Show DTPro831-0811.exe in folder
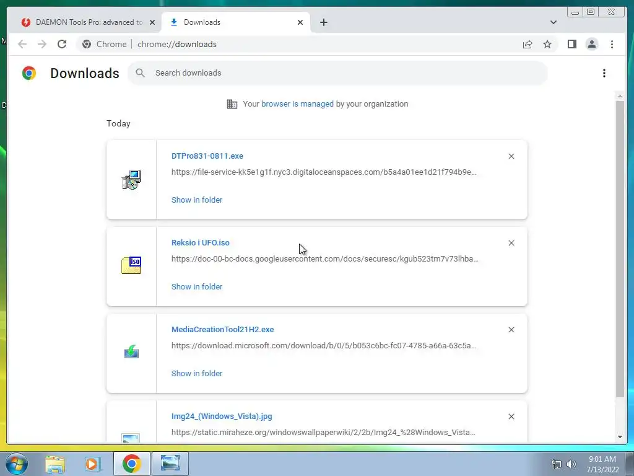The width and height of the screenshot is (634, 476). point(196,200)
